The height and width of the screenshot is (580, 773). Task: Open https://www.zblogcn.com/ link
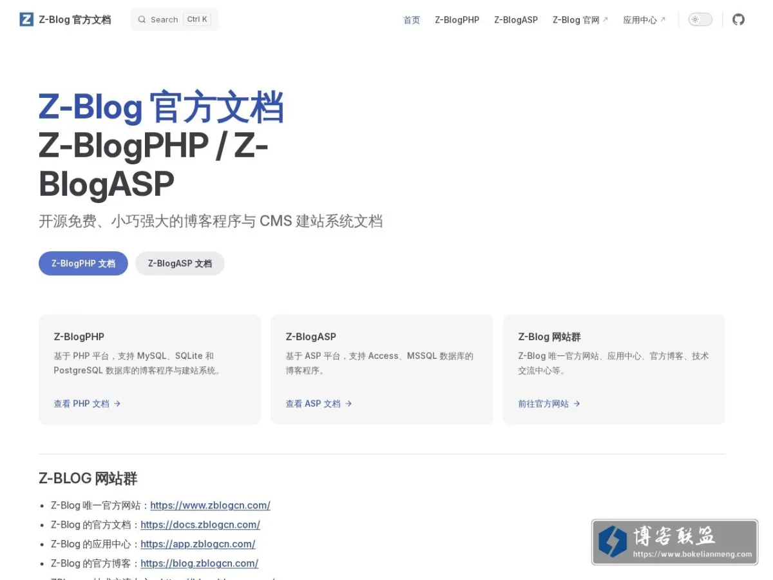pyautogui.click(x=210, y=505)
